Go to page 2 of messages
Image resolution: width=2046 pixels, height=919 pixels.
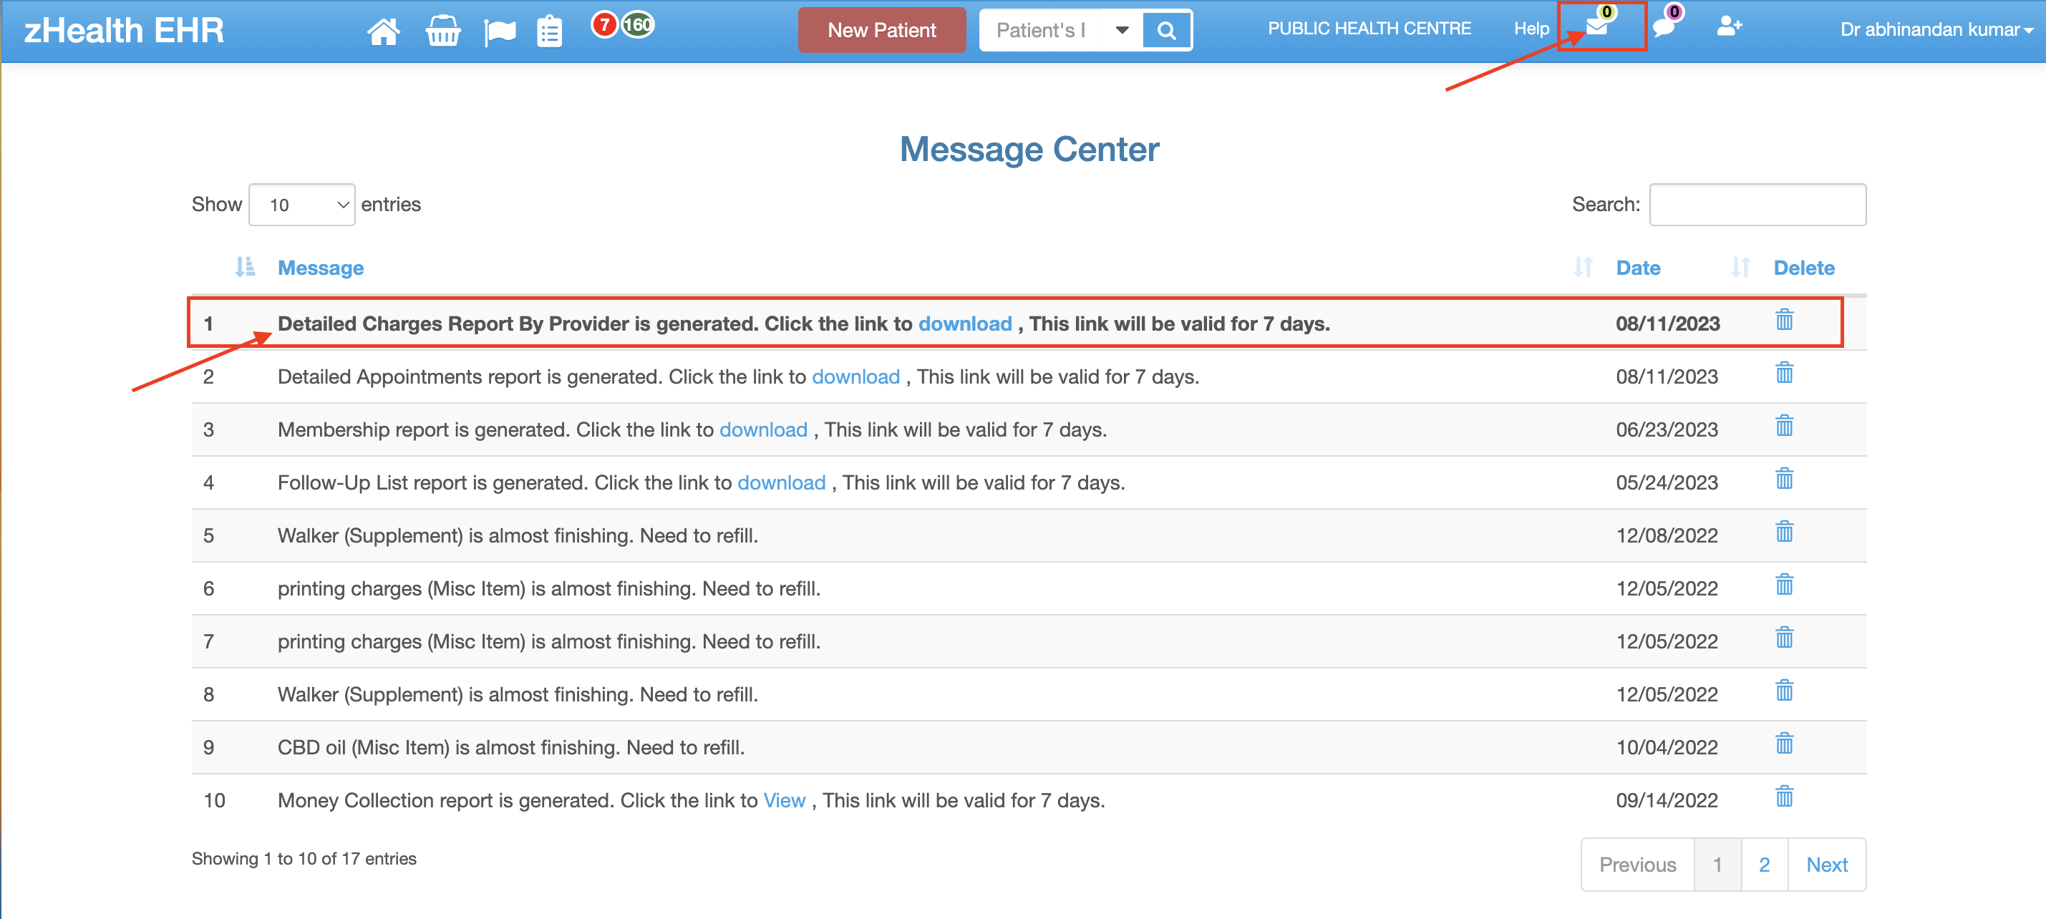coord(1764,864)
